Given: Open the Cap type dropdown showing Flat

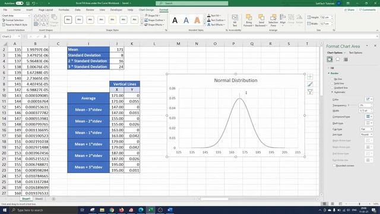Looking at the screenshot, I should point(366,129).
